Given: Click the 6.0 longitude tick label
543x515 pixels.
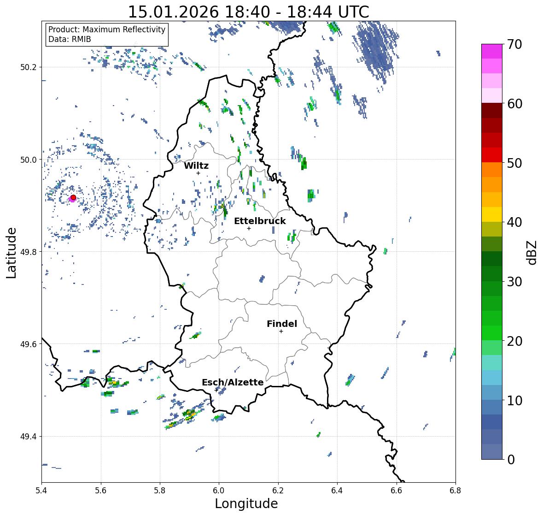Looking at the screenshot, I should tap(219, 491).
